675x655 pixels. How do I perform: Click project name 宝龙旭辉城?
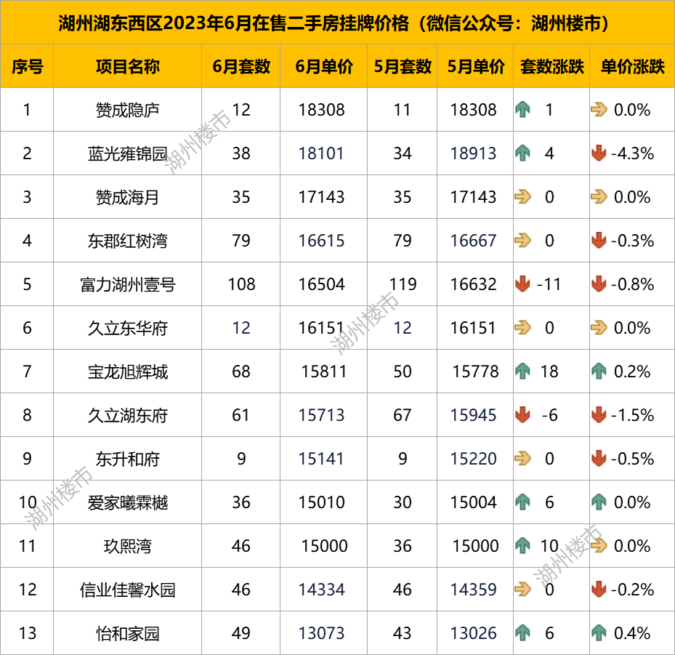[x=127, y=372]
